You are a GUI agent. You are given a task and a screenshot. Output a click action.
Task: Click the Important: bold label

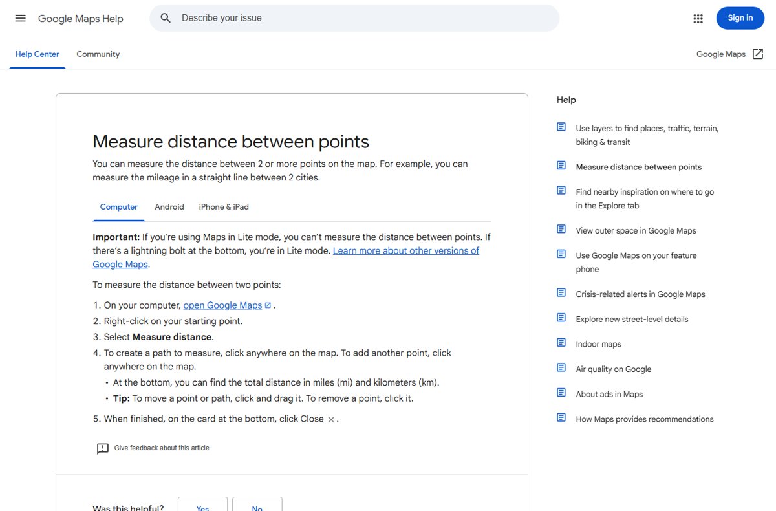click(x=116, y=237)
